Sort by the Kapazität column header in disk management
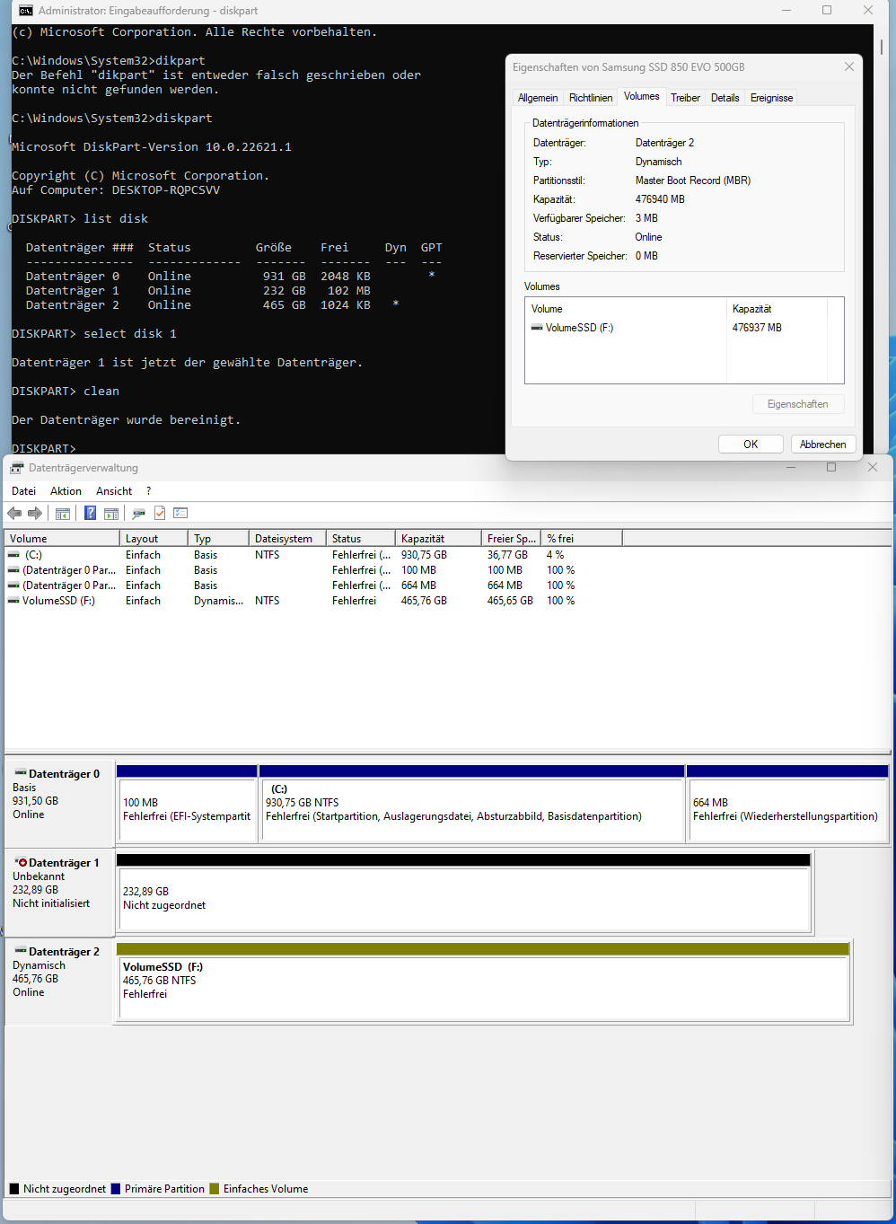 click(438, 539)
